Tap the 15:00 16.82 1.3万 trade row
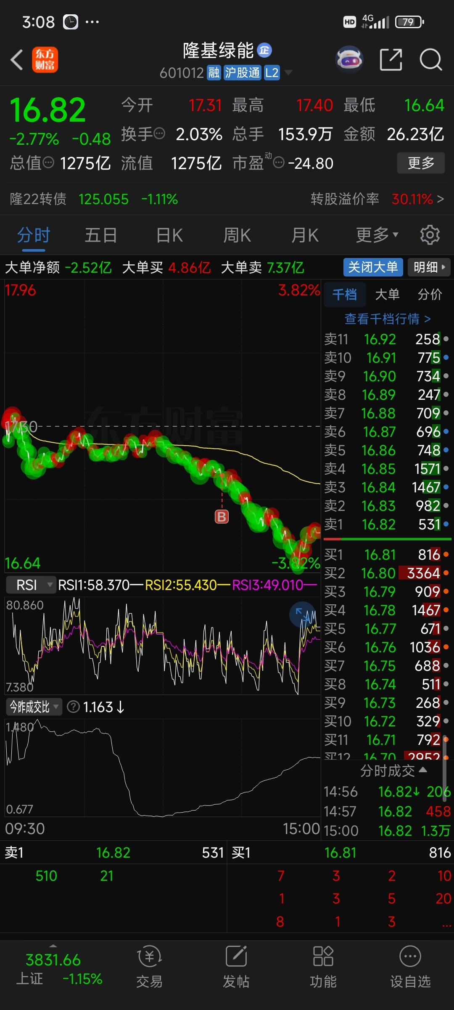 (387, 830)
